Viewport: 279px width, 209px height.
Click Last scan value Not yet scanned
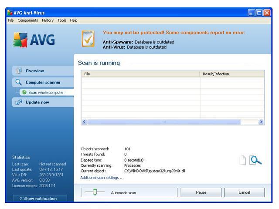tap(52, 164)
